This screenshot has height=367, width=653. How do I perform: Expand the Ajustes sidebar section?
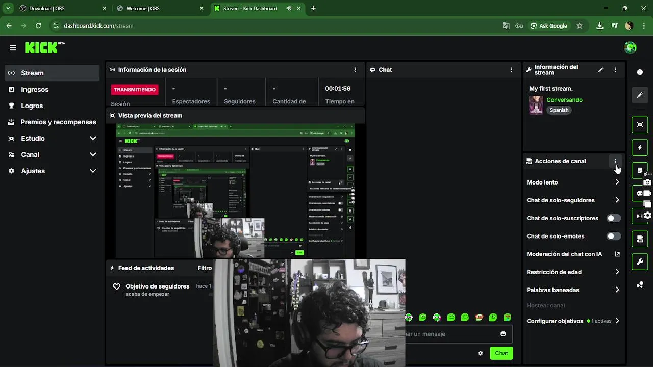pyautogui.click(x=93, y=171)
